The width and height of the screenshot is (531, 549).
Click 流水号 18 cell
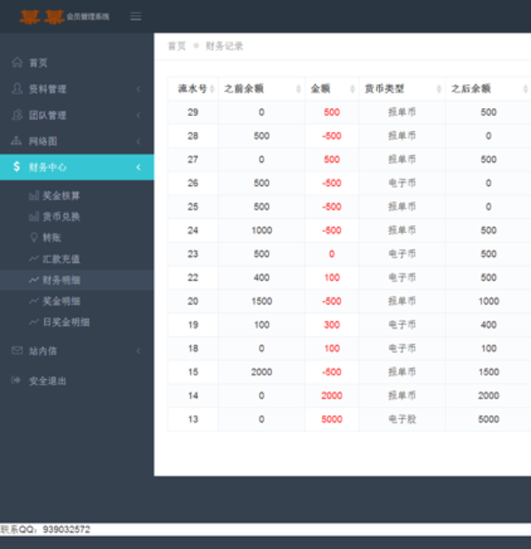(193, 348)
